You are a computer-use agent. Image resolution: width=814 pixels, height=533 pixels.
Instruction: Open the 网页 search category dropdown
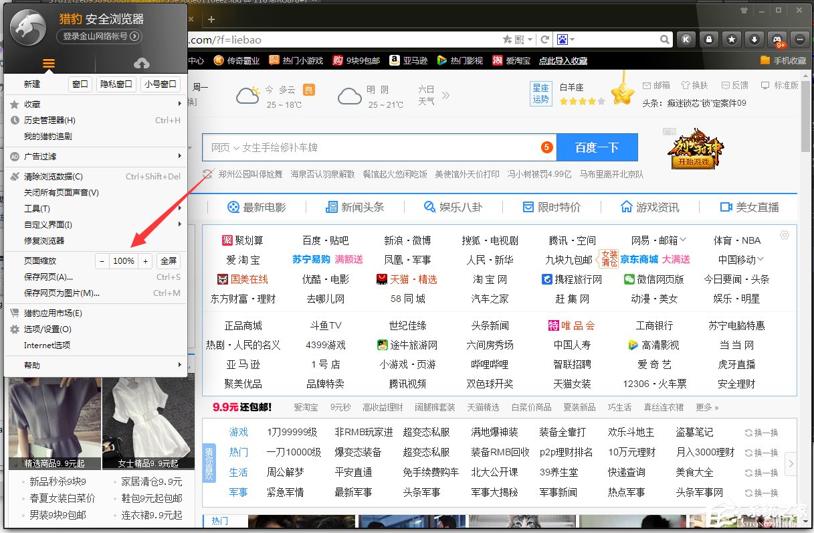(x=222, y=147)
